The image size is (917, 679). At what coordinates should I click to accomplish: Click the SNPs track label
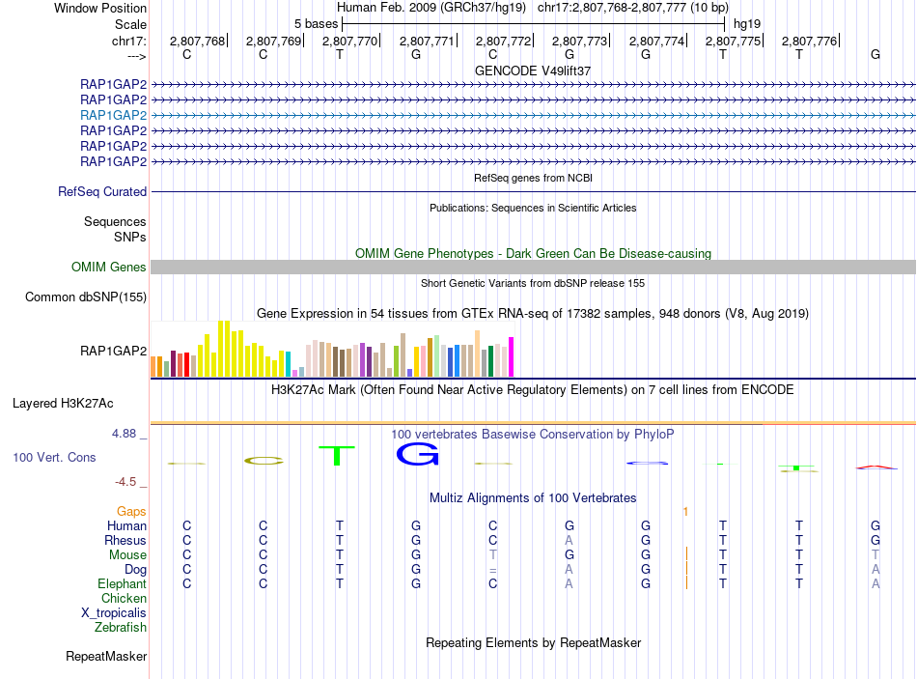click(x=130, y=237)
